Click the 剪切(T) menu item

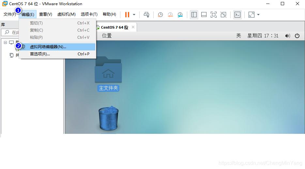[x=58, y=23]
